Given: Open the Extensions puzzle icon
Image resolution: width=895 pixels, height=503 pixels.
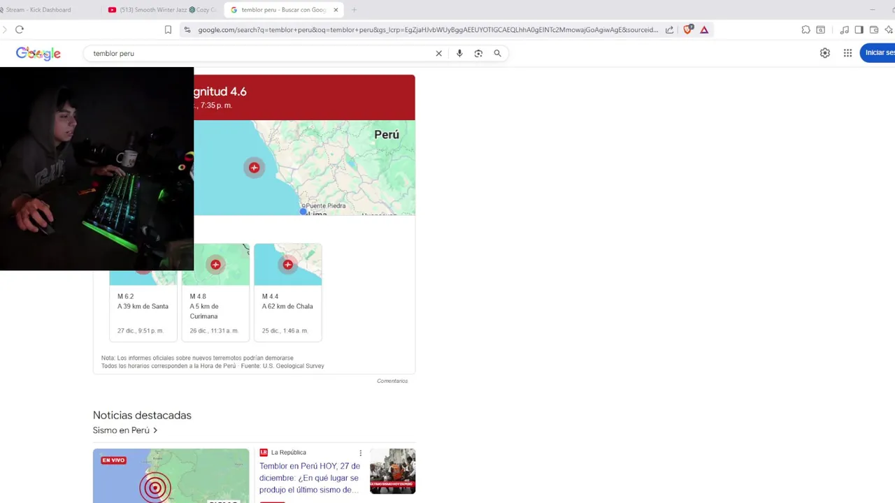Looking at the screenshot, I should click(806, 29).
